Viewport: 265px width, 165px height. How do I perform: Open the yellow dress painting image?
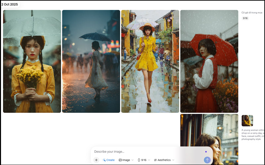(150, 61)
